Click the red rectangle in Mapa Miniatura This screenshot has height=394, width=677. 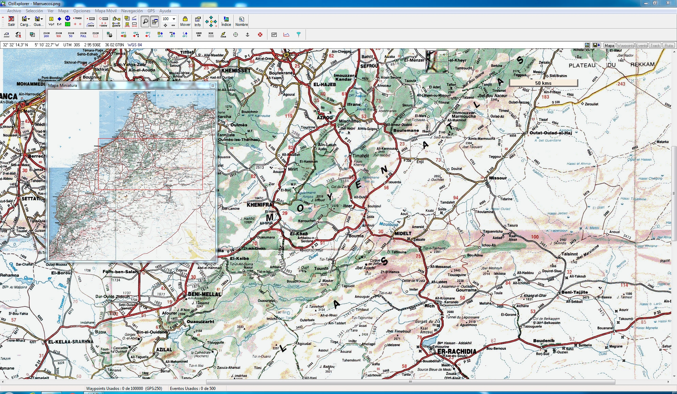click(x=150, y=164)
